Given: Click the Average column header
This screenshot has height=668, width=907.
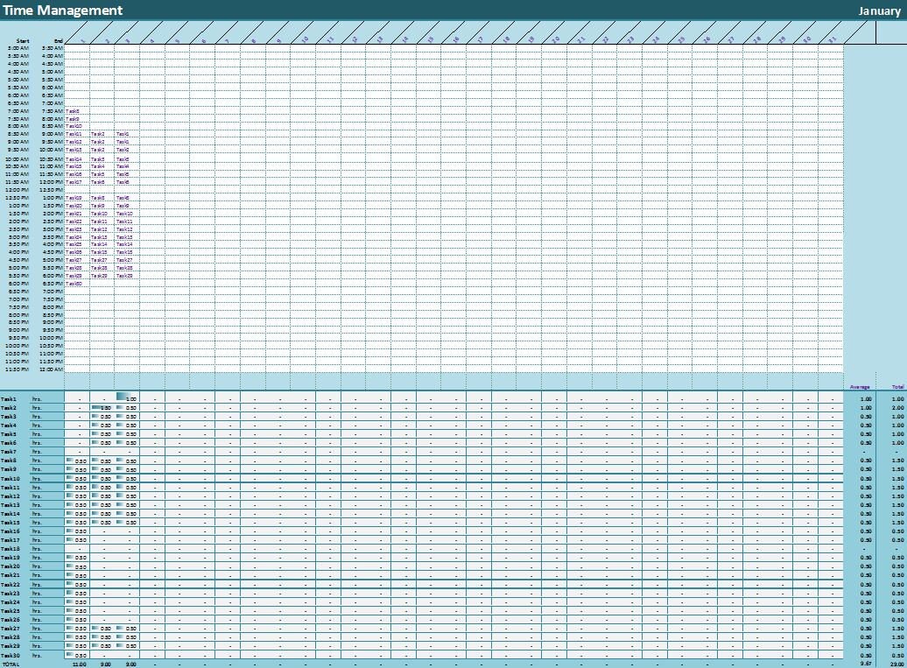Looking at the screenshot, I should pos(858,385).
